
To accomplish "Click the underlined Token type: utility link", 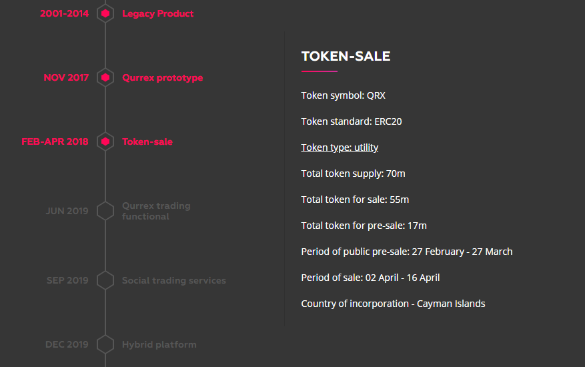I will (340, 147).
